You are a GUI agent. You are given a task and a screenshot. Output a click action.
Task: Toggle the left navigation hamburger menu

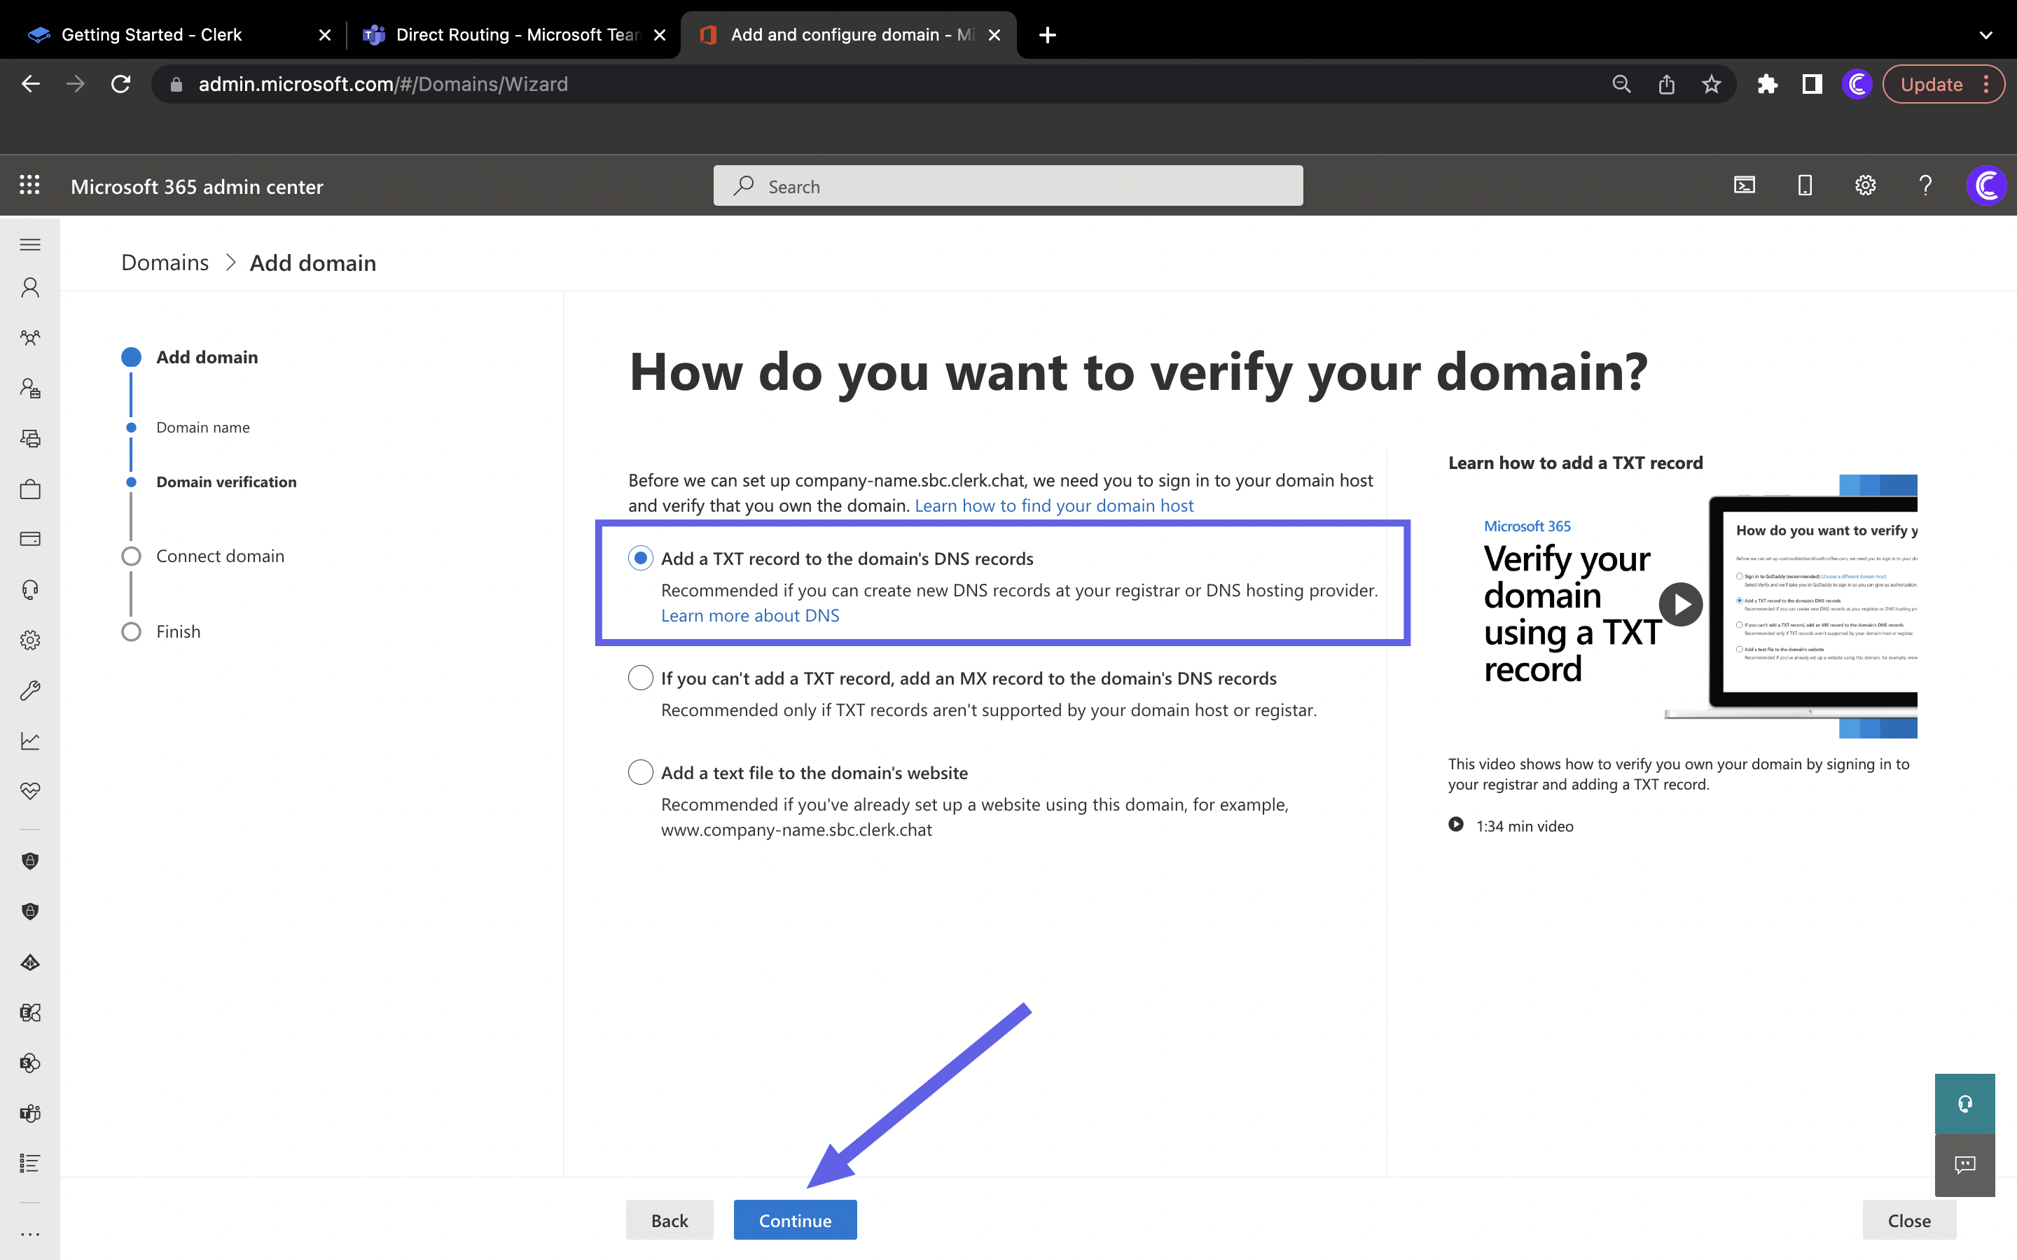point(30,244)
